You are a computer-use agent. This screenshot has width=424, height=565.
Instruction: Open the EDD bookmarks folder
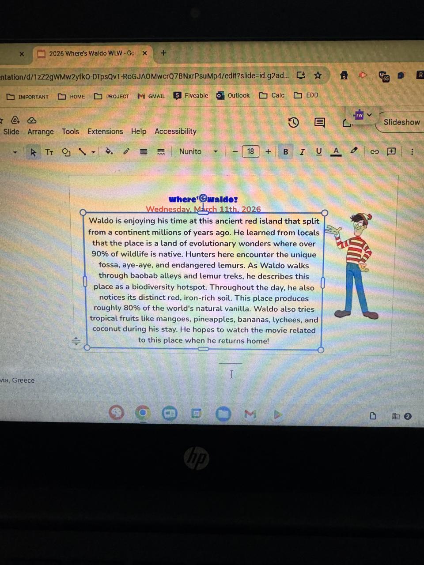tap(306, 95)
